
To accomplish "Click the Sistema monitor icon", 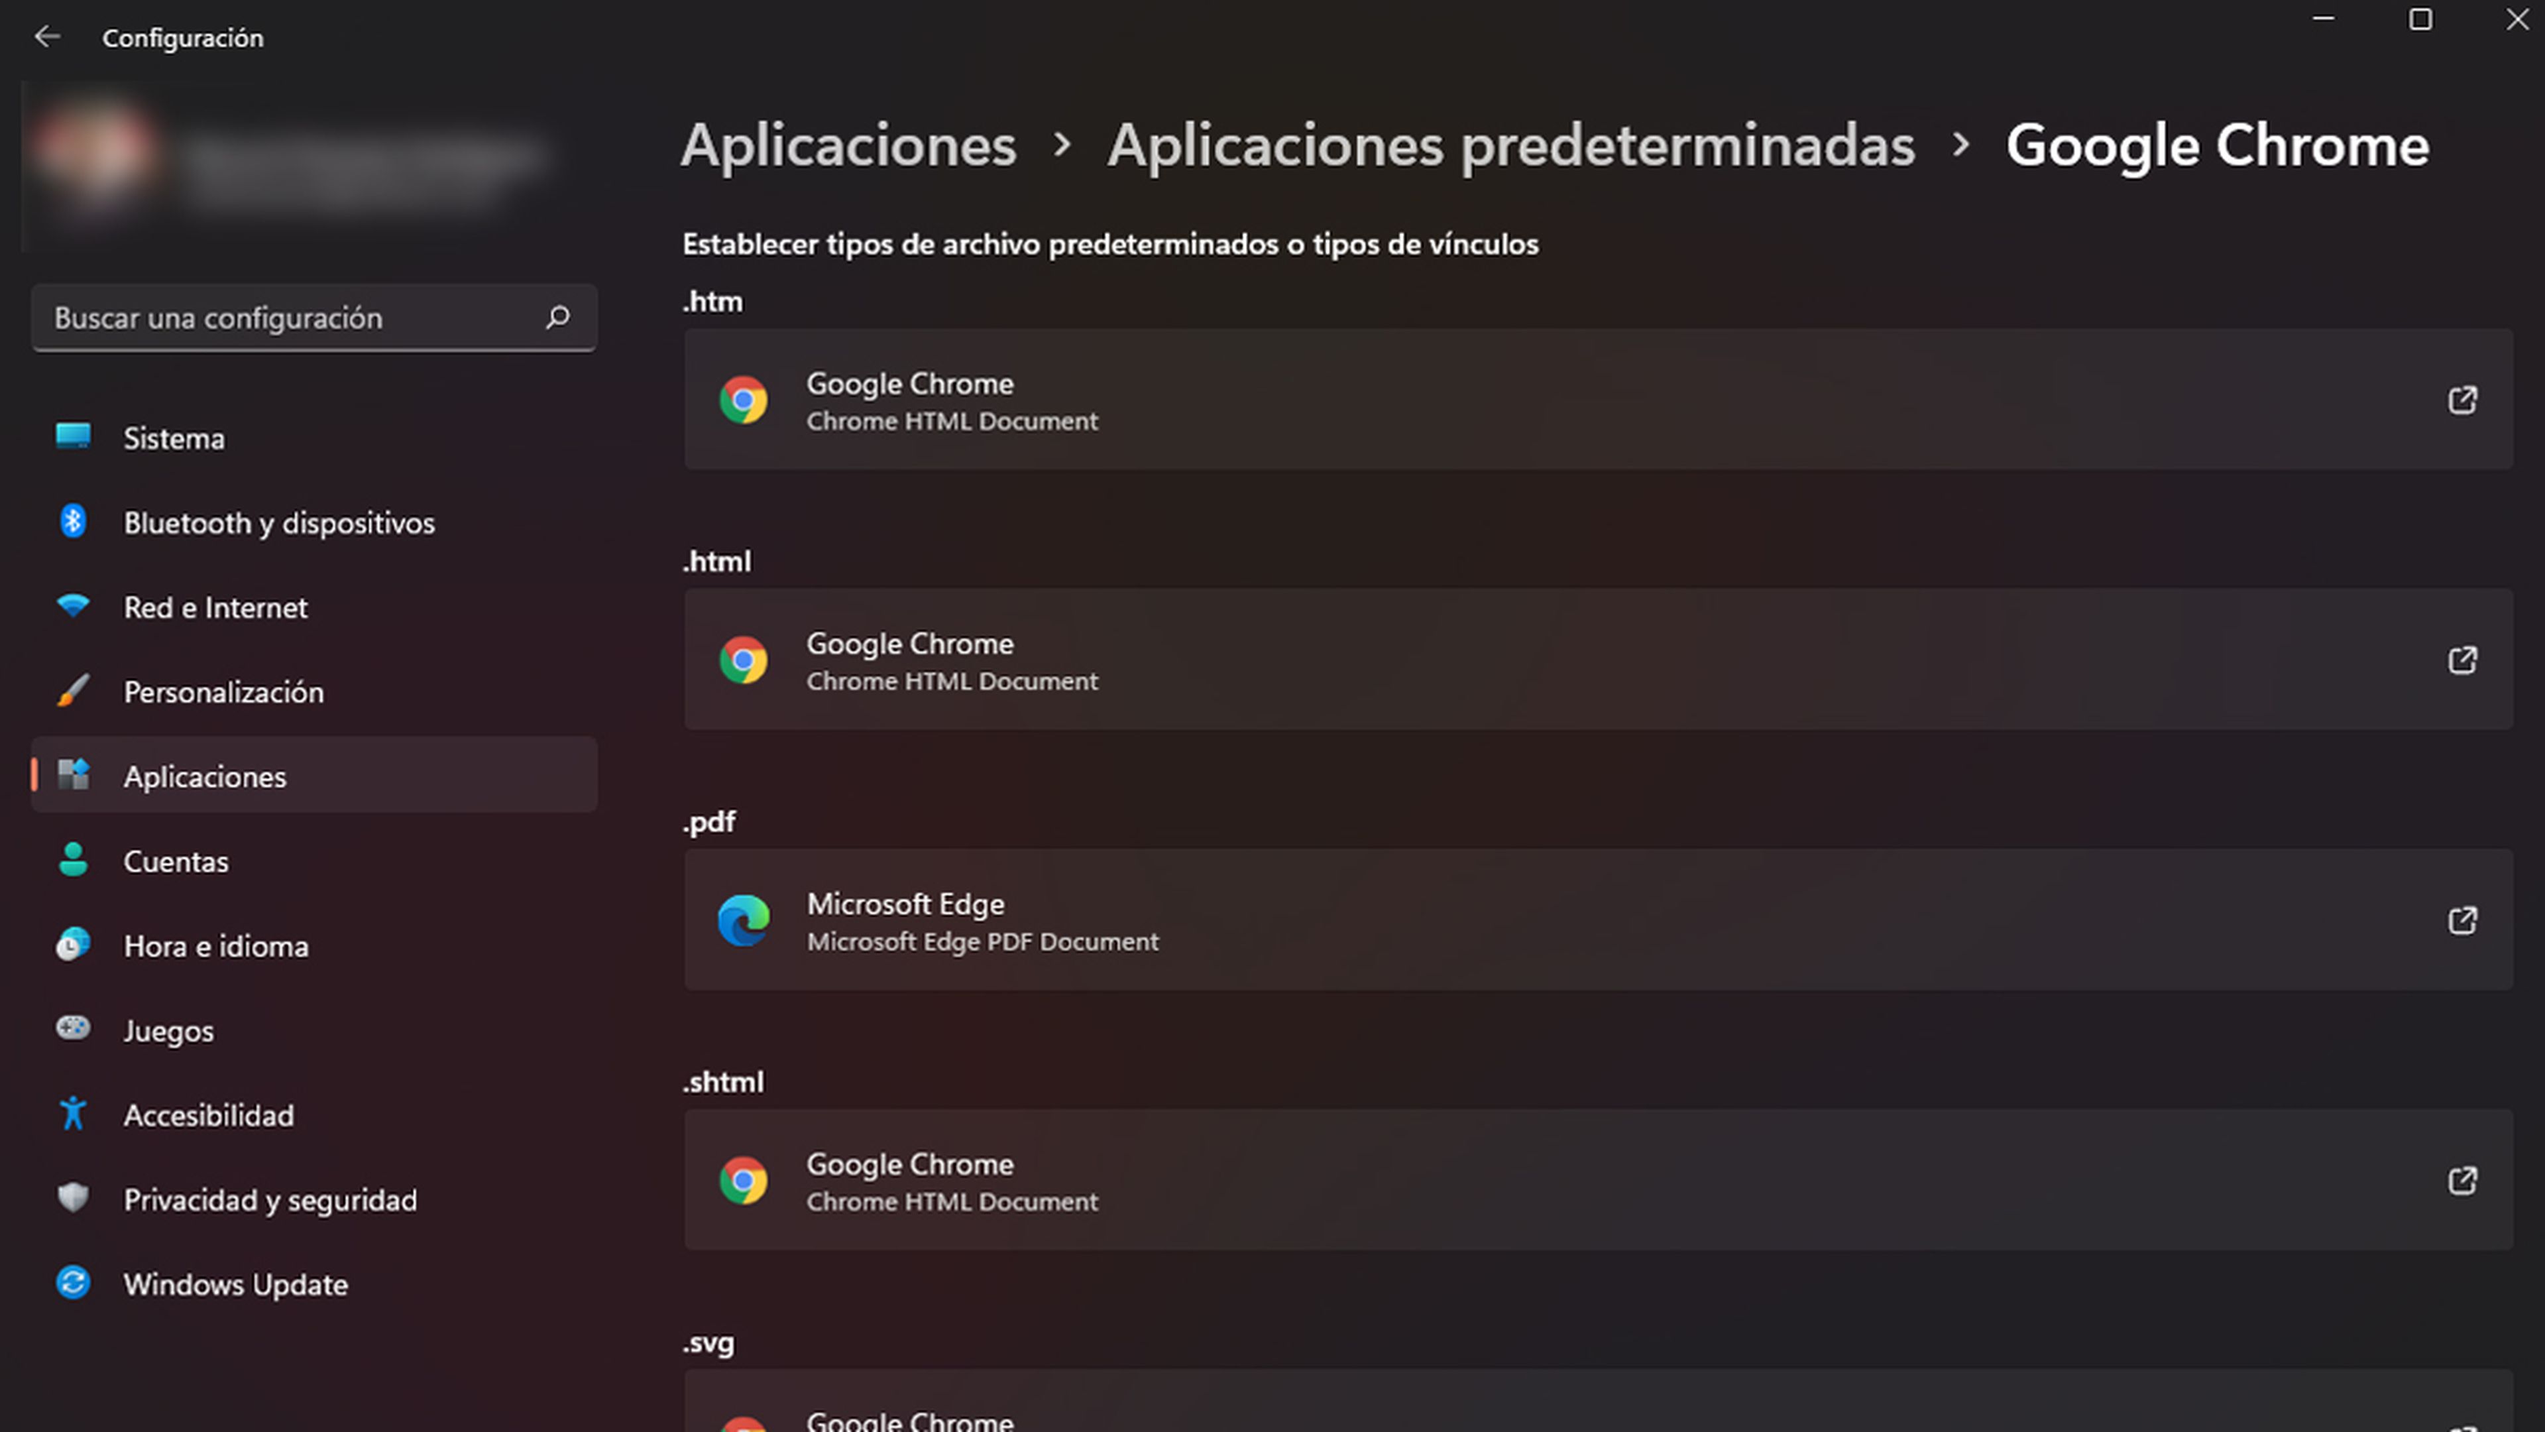I will point(73,437).
